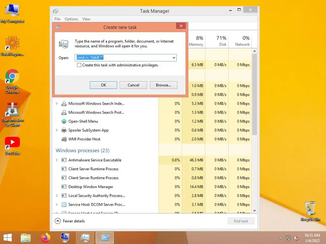Select the Open-Shell Menu process icon
This screenshot has height=244, width=326.
(x=64, y=121)
